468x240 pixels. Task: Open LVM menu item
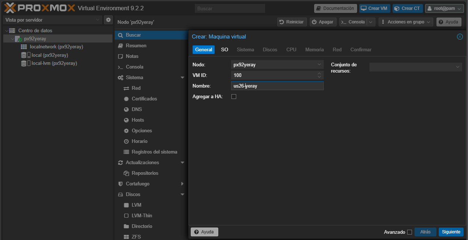click(x=152, y=205)
